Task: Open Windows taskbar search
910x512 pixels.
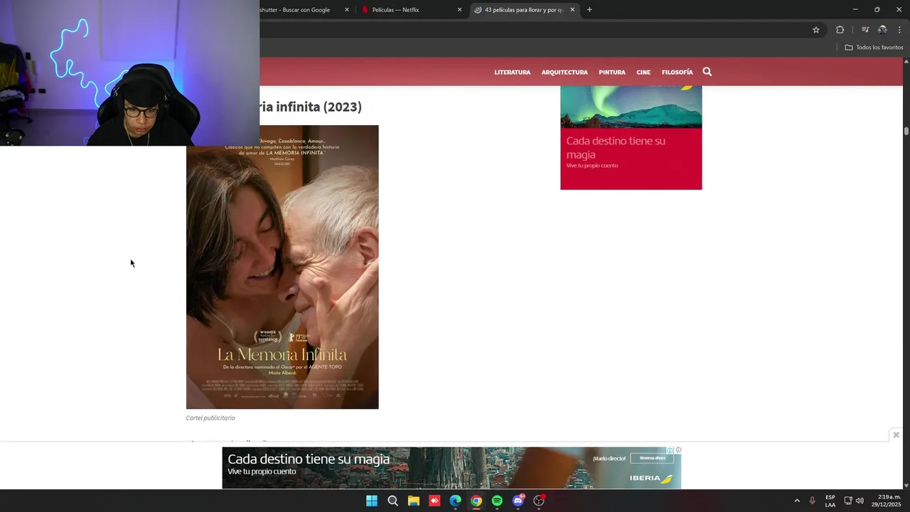Action: [x=392, y=501]
